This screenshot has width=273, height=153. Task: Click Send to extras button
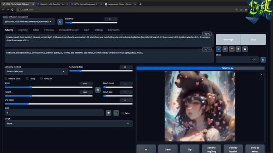255,149
